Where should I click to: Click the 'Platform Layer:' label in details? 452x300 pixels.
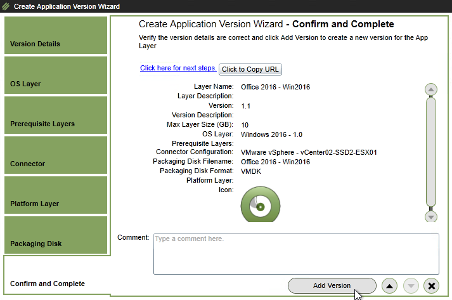click(x=210, y=180)
